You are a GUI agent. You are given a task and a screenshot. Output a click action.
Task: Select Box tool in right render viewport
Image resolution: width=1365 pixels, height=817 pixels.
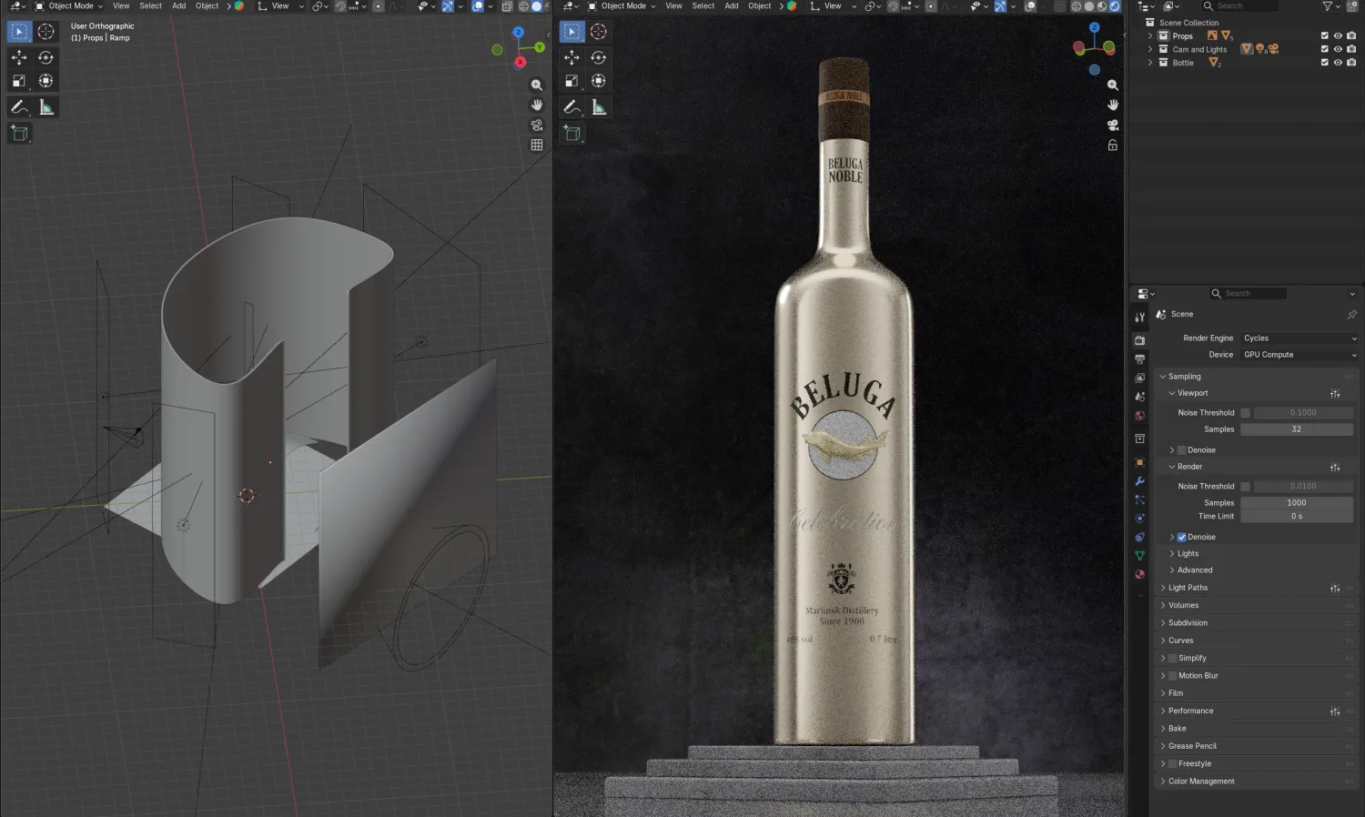click(x=571, y=32)
